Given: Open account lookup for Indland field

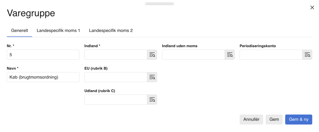Looking at the screenshot, I should 152,55.
